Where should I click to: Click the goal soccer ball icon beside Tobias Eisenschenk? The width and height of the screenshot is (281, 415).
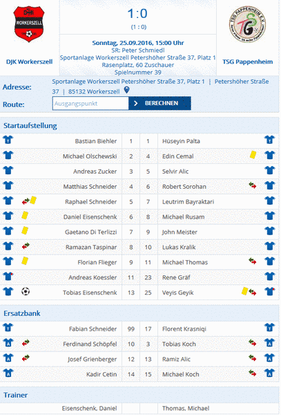pos(26,292)
